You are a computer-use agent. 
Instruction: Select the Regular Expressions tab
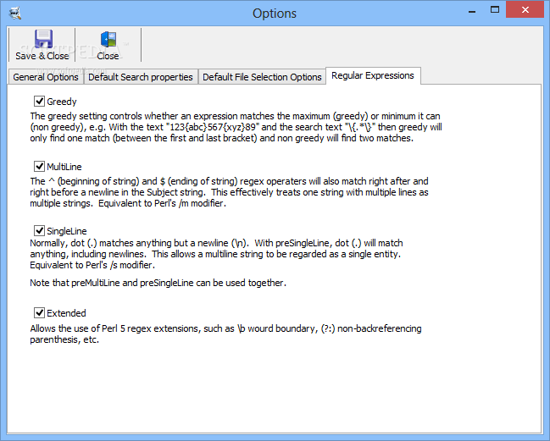373,75
